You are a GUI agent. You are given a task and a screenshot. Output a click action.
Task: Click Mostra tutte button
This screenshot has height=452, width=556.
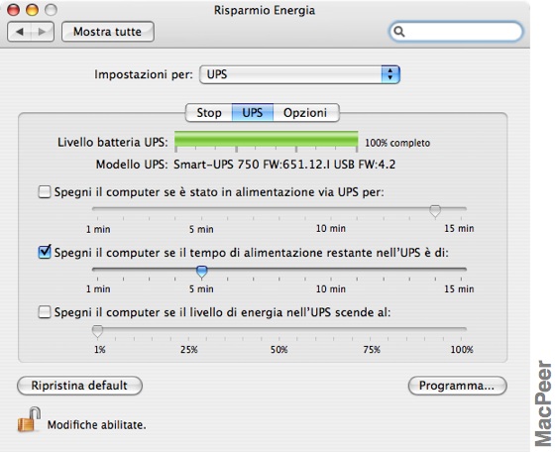coord(108,32)
